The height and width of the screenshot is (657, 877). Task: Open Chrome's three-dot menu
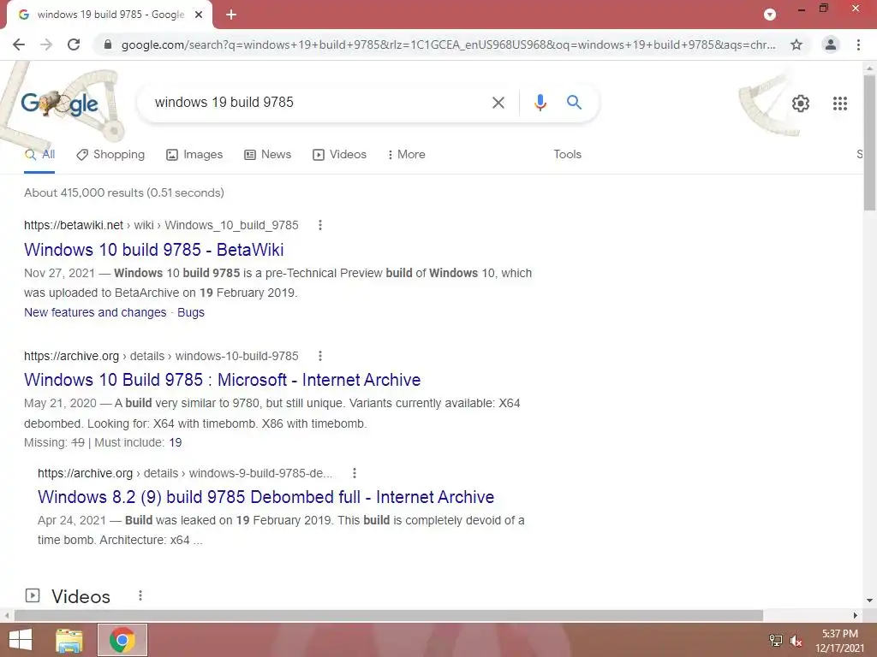(x=858, y=44)
